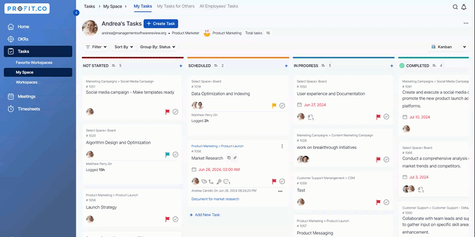Mark Data Optimization and Indexing task complete
475x237 pixels.
282,106
